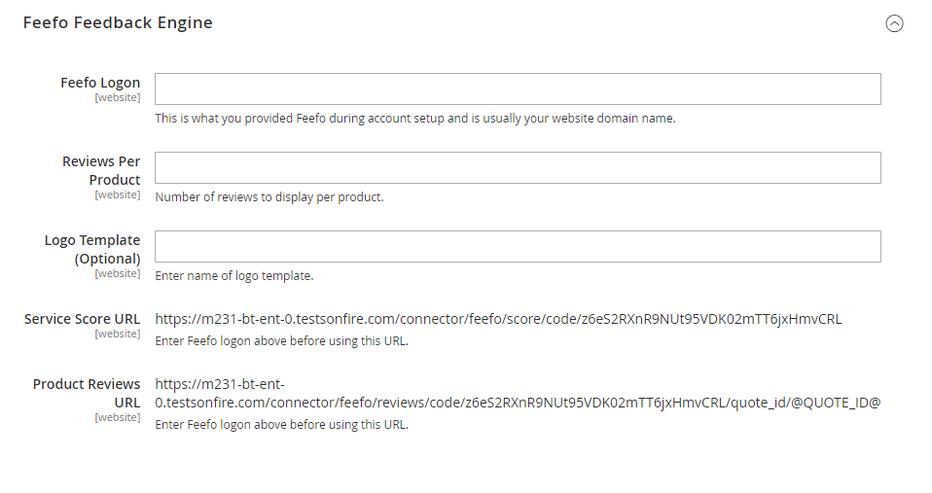Image resolution: width=932 pixels, height=493 pixels.
Task: Focus the Feefo Logon input field
Action: click(518, 89)
